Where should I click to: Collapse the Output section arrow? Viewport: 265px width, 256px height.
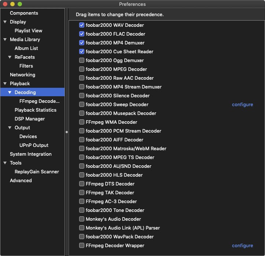click(x=10, y=128)
